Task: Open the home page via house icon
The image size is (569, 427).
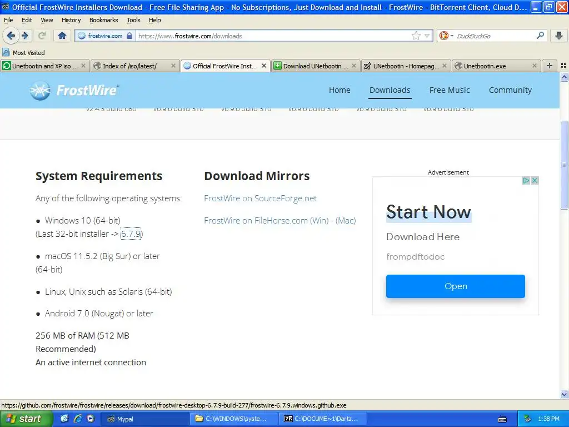Action: (62, 36)
